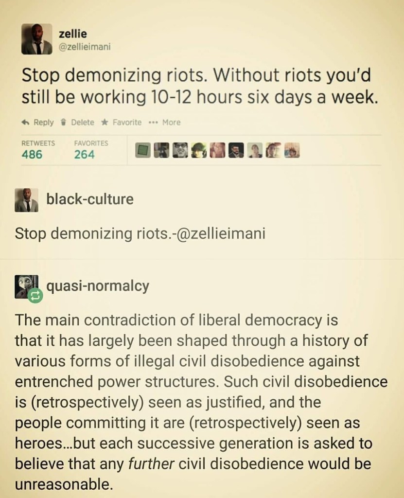Open zellie's profile picture
This screenshot has width=404, height=498.
pyautogui.click(x=36, y=39)
